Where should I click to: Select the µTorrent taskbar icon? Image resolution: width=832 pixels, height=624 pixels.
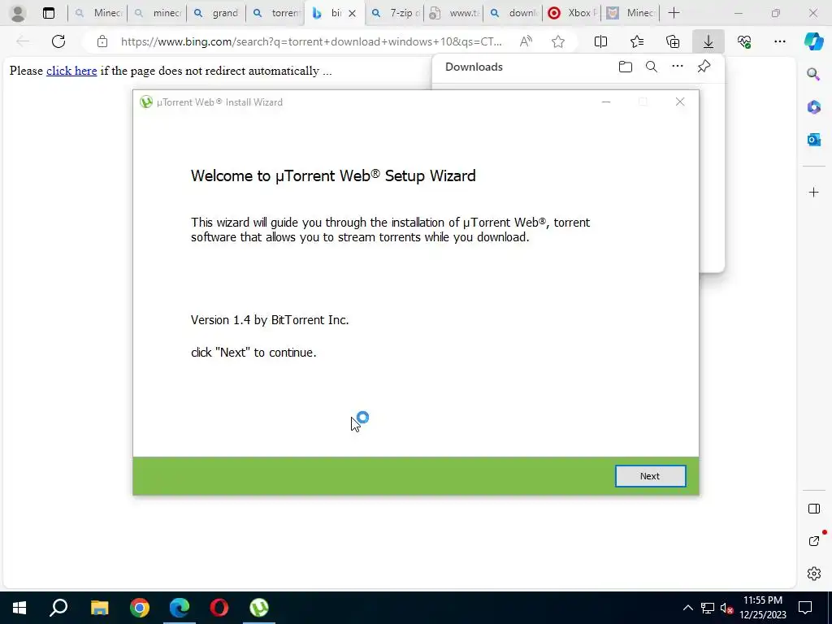(259, 608)
